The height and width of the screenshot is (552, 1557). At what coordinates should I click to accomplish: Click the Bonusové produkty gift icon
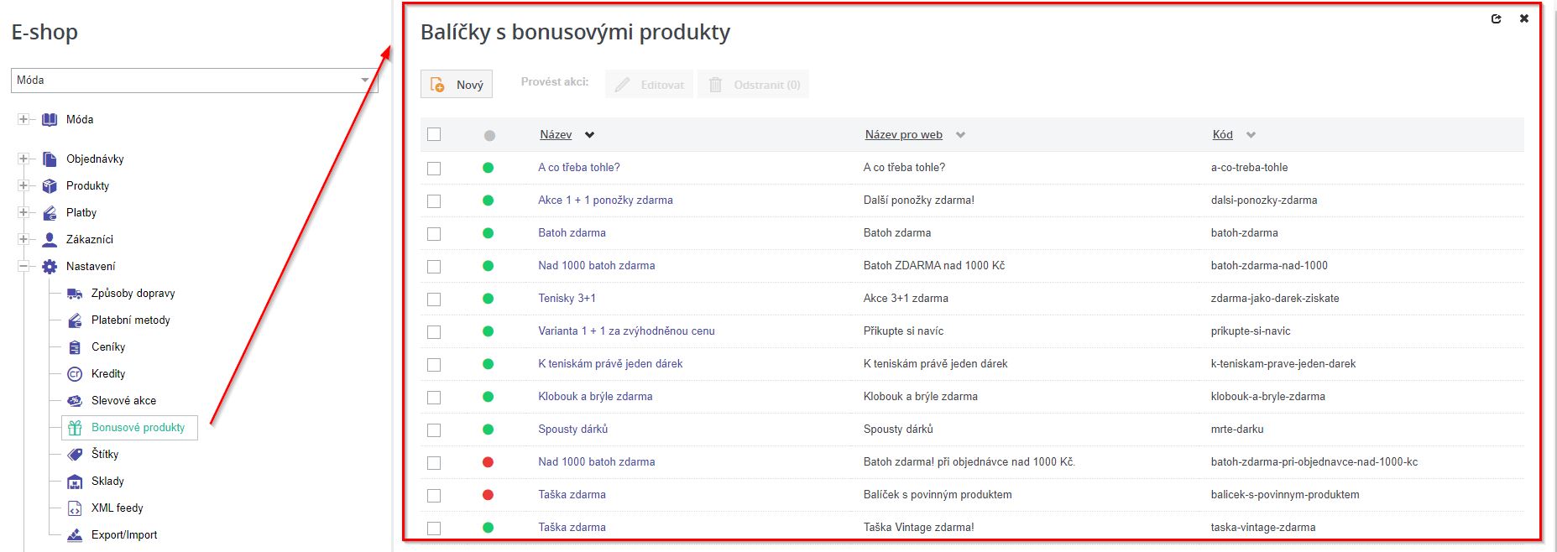[x=75, y=427]
